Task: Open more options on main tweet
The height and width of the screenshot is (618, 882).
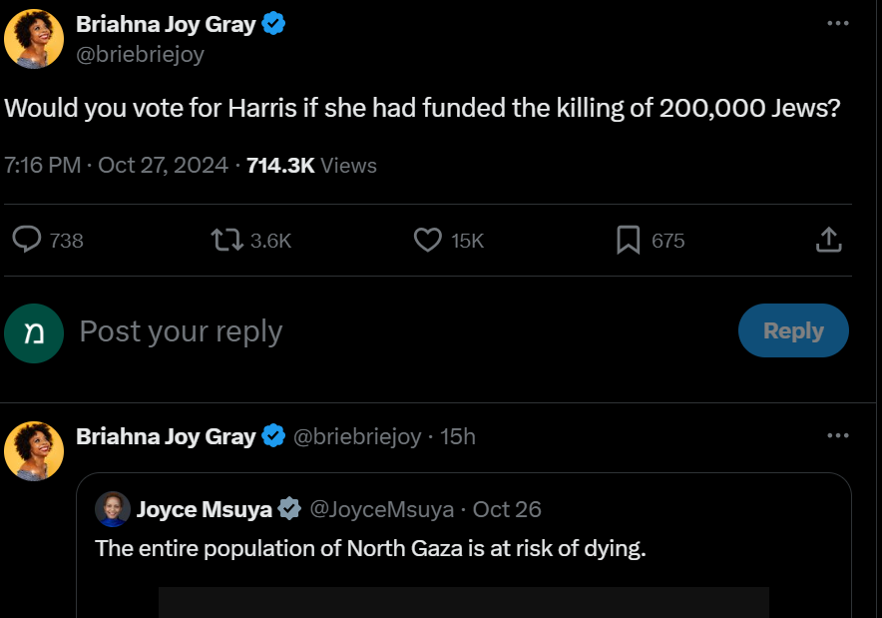Action: pyautogui.click(x=838, y=23)
